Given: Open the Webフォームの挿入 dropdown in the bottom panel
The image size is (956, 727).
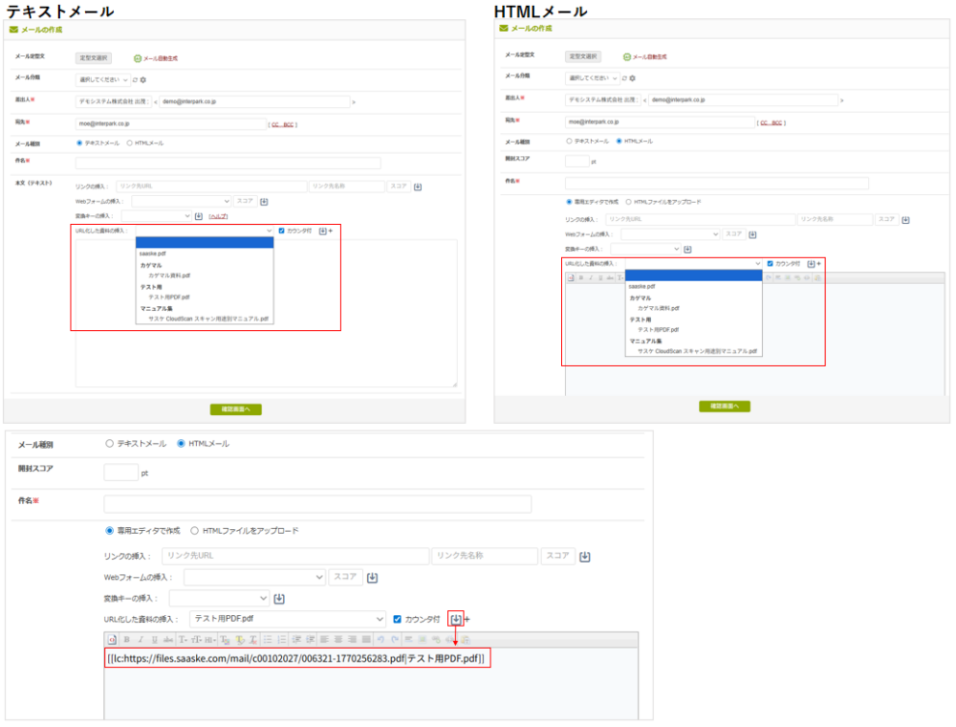Looking at the screenshot, I should 254,577.
